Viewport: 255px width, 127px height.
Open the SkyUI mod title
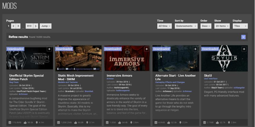[x=208, y=75]
